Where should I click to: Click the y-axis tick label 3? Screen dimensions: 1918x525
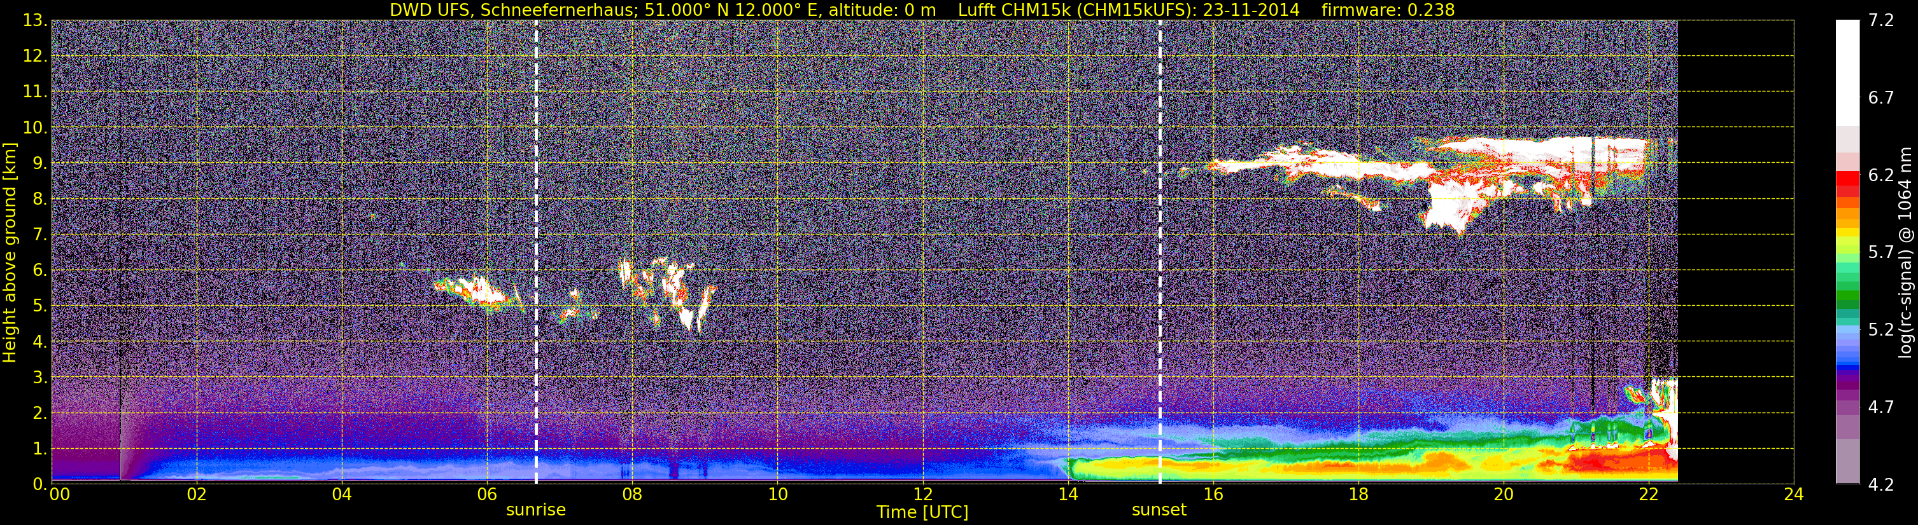39,377
